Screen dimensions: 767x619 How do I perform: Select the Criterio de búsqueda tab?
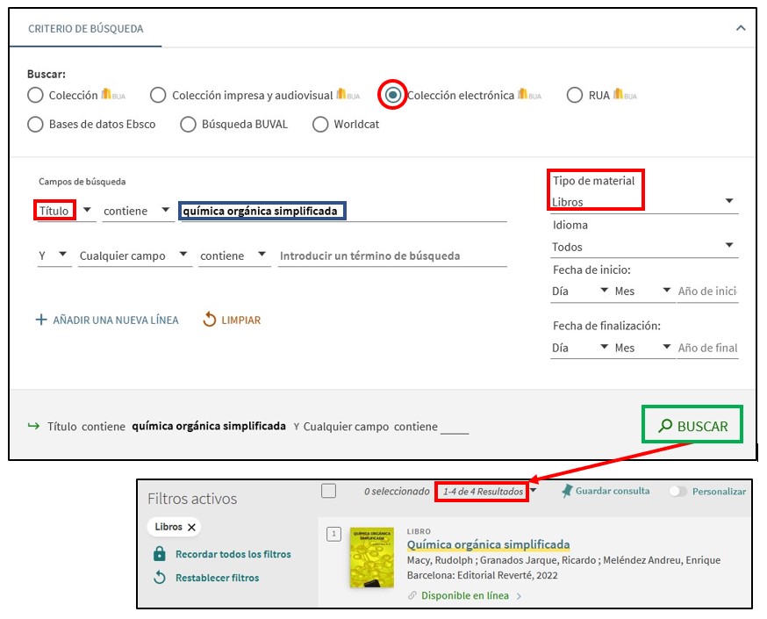pyautogui.click(x=85, y=29)
